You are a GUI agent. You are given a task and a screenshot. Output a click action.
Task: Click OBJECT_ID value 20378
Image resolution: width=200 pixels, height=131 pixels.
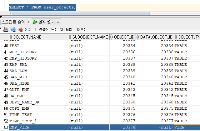pyautogui.click(x=123, y=127)
